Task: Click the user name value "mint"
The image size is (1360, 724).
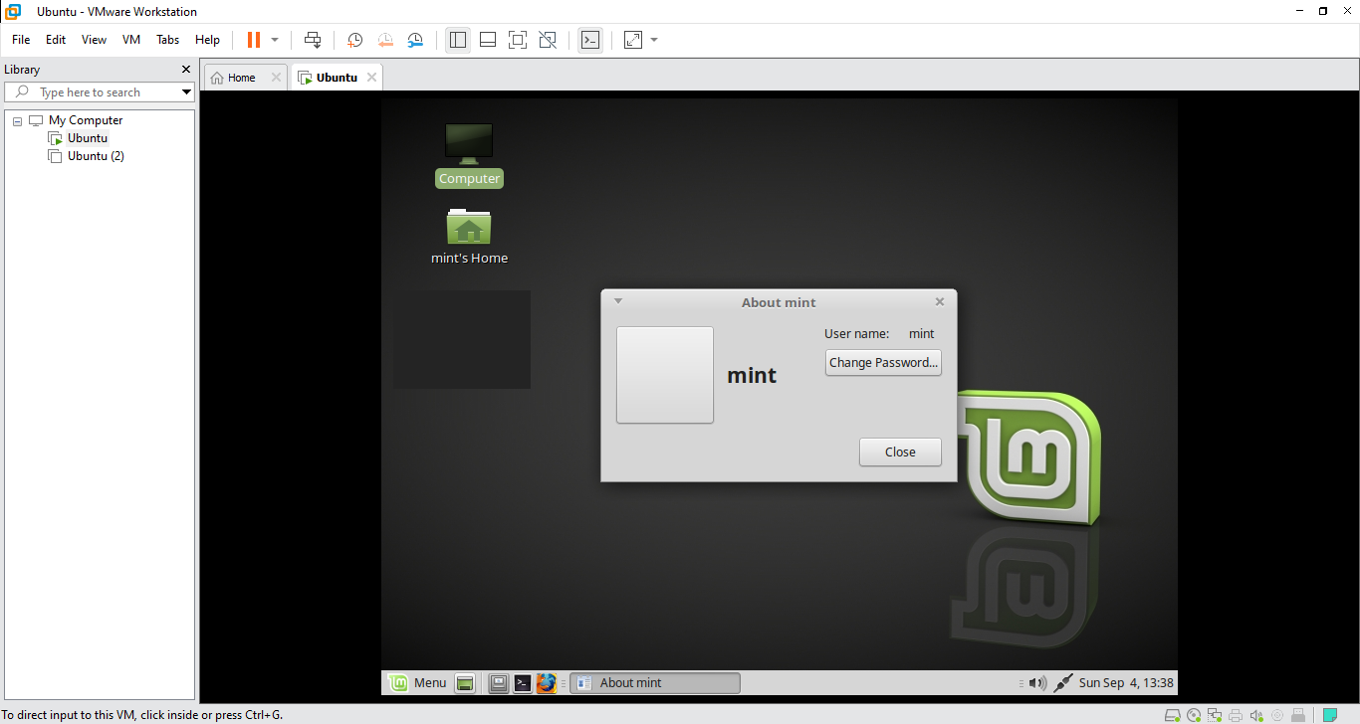Action: [x=922, y=334]
